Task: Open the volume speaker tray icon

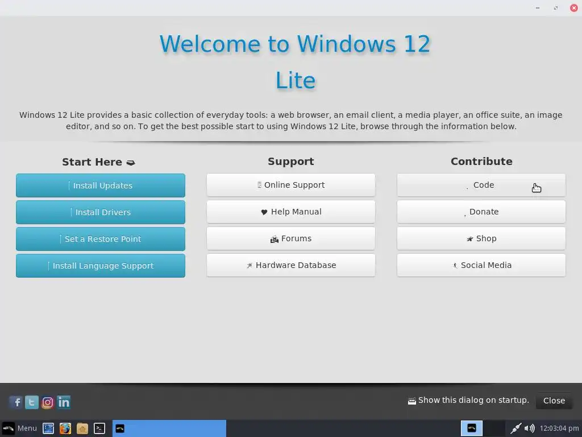Action: 529,428
